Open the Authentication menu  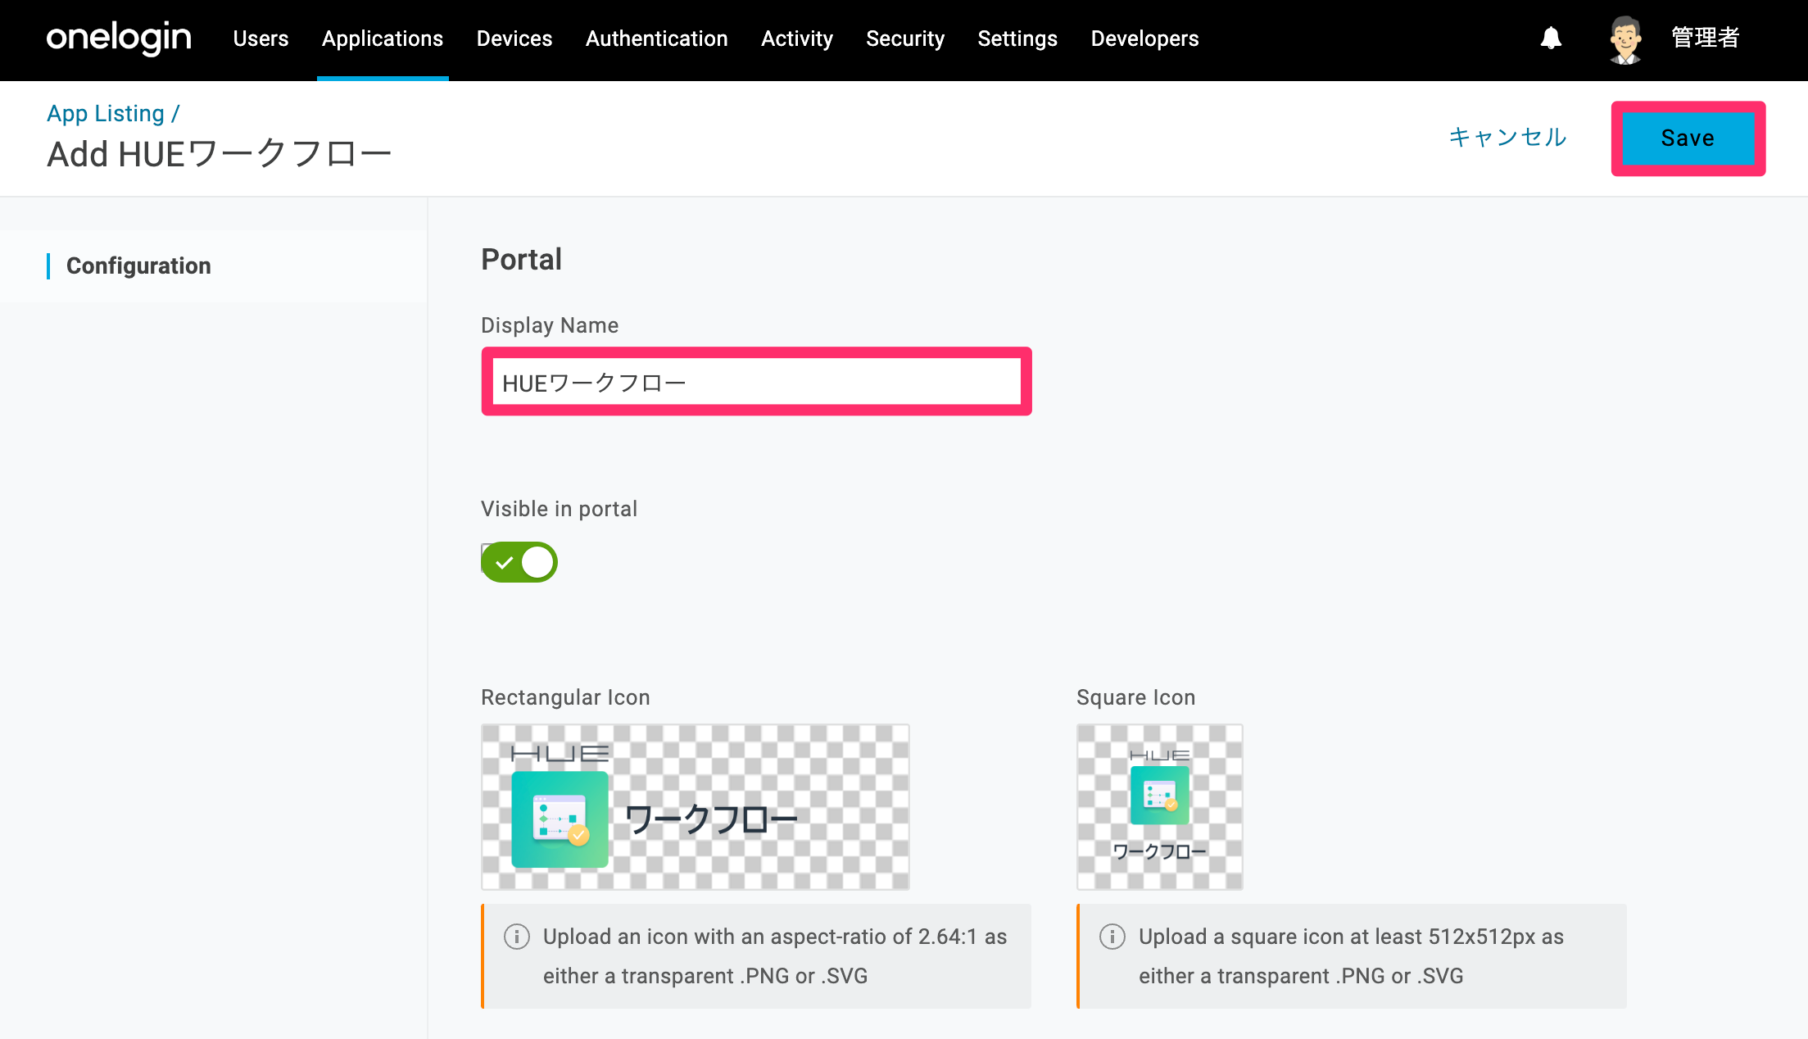click(657, 39)
